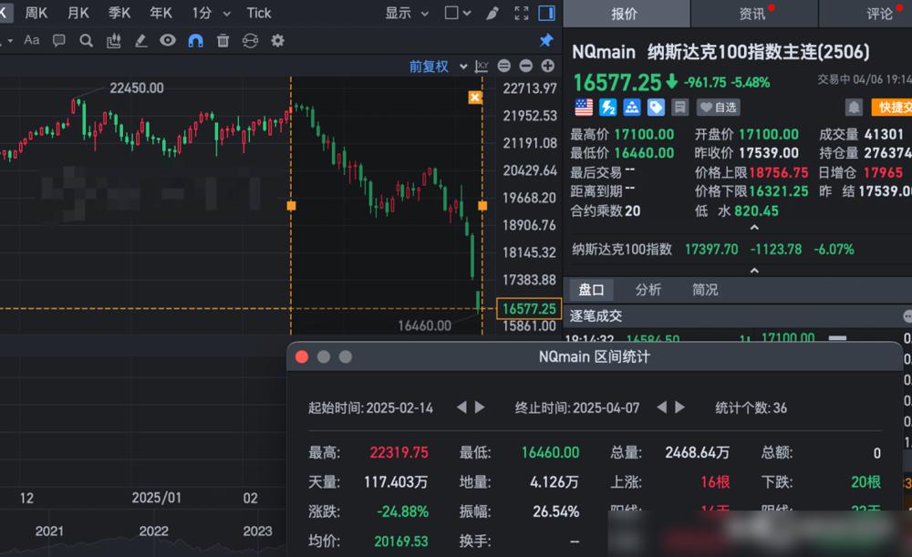Viewport: 912px width, 557px height.
Task: Expand the 显示 display dropdown
Action: (x=407, y=13)
